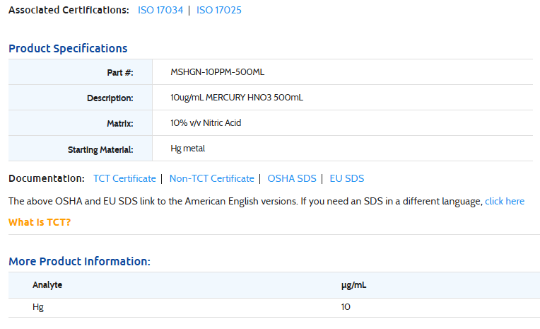Select the Hg analyte cell
The width and height of the screenshot is (540, 329).
point(38,307)
